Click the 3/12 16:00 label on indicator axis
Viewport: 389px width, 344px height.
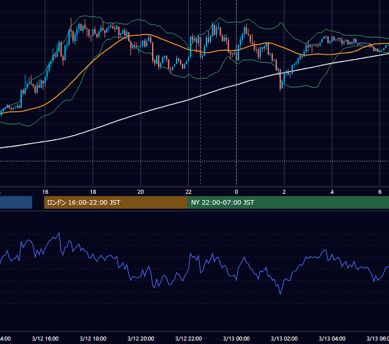(45, 338)
